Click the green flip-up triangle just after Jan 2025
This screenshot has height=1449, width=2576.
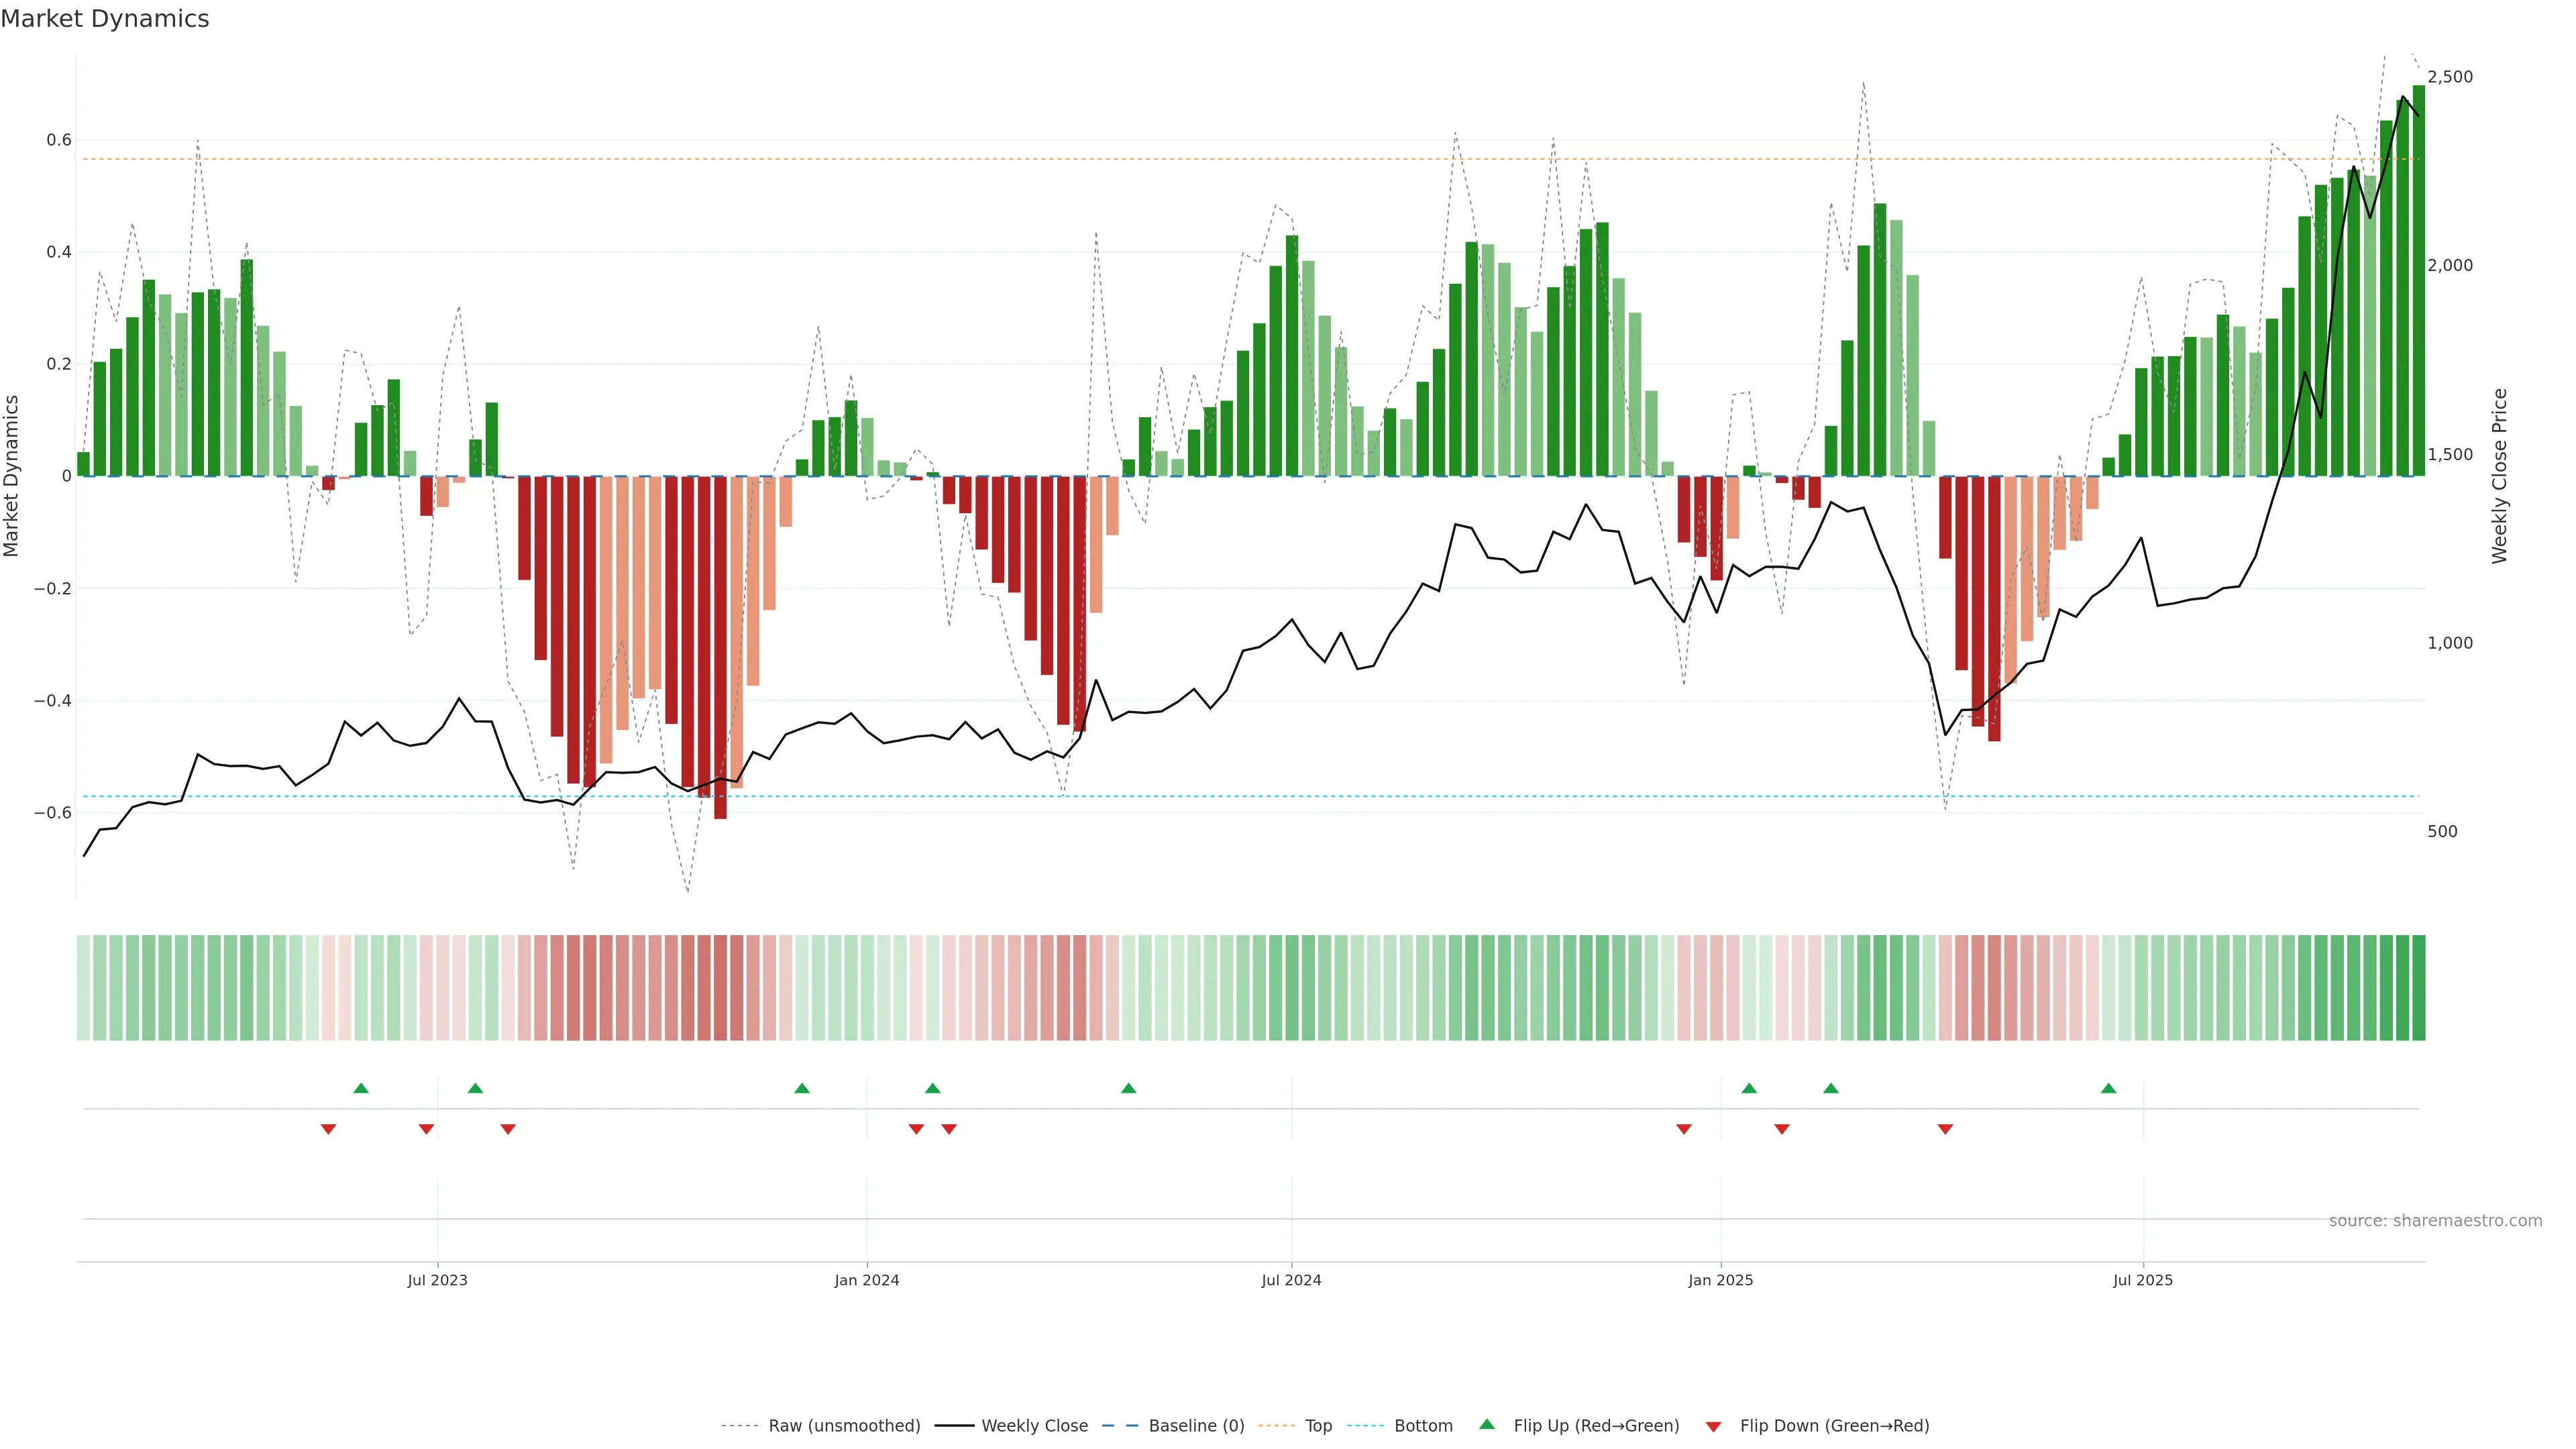point(1749,1088)
